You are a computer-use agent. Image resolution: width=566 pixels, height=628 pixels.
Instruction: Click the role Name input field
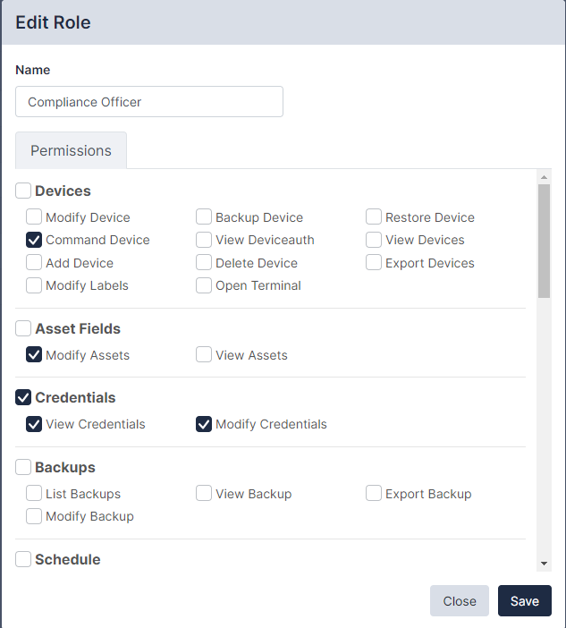149,102
